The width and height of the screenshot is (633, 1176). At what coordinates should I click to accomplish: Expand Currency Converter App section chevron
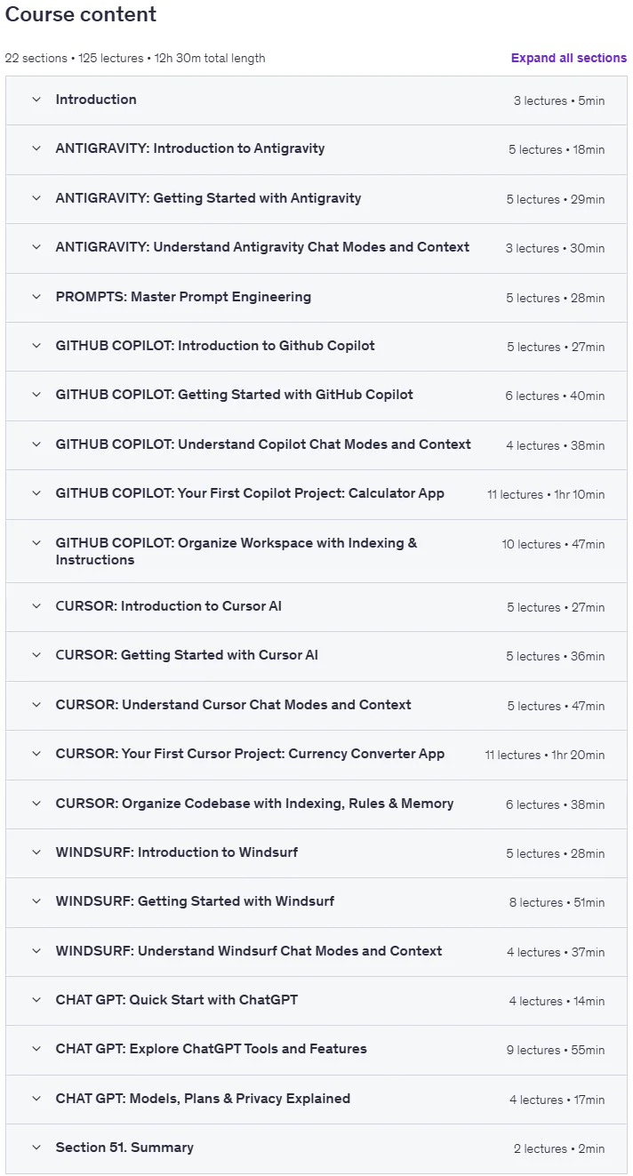(36, 754)
